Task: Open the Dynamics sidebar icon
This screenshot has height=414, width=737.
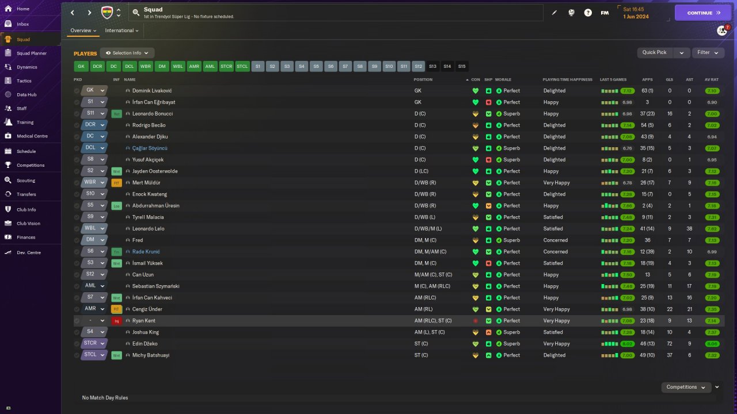Action: click(x=8, y=67)
